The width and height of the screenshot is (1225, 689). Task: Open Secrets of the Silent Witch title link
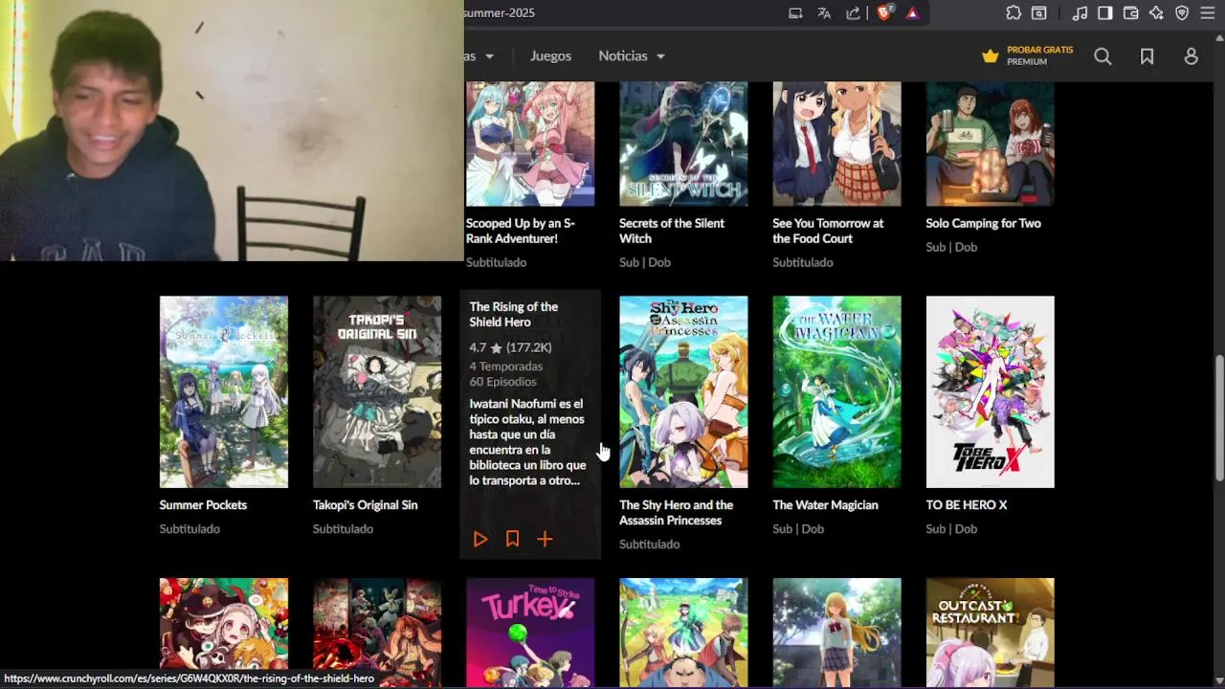pyautogui.click(x=672, y=231)
